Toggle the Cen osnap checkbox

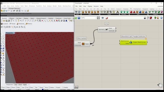tap(21, 87)
